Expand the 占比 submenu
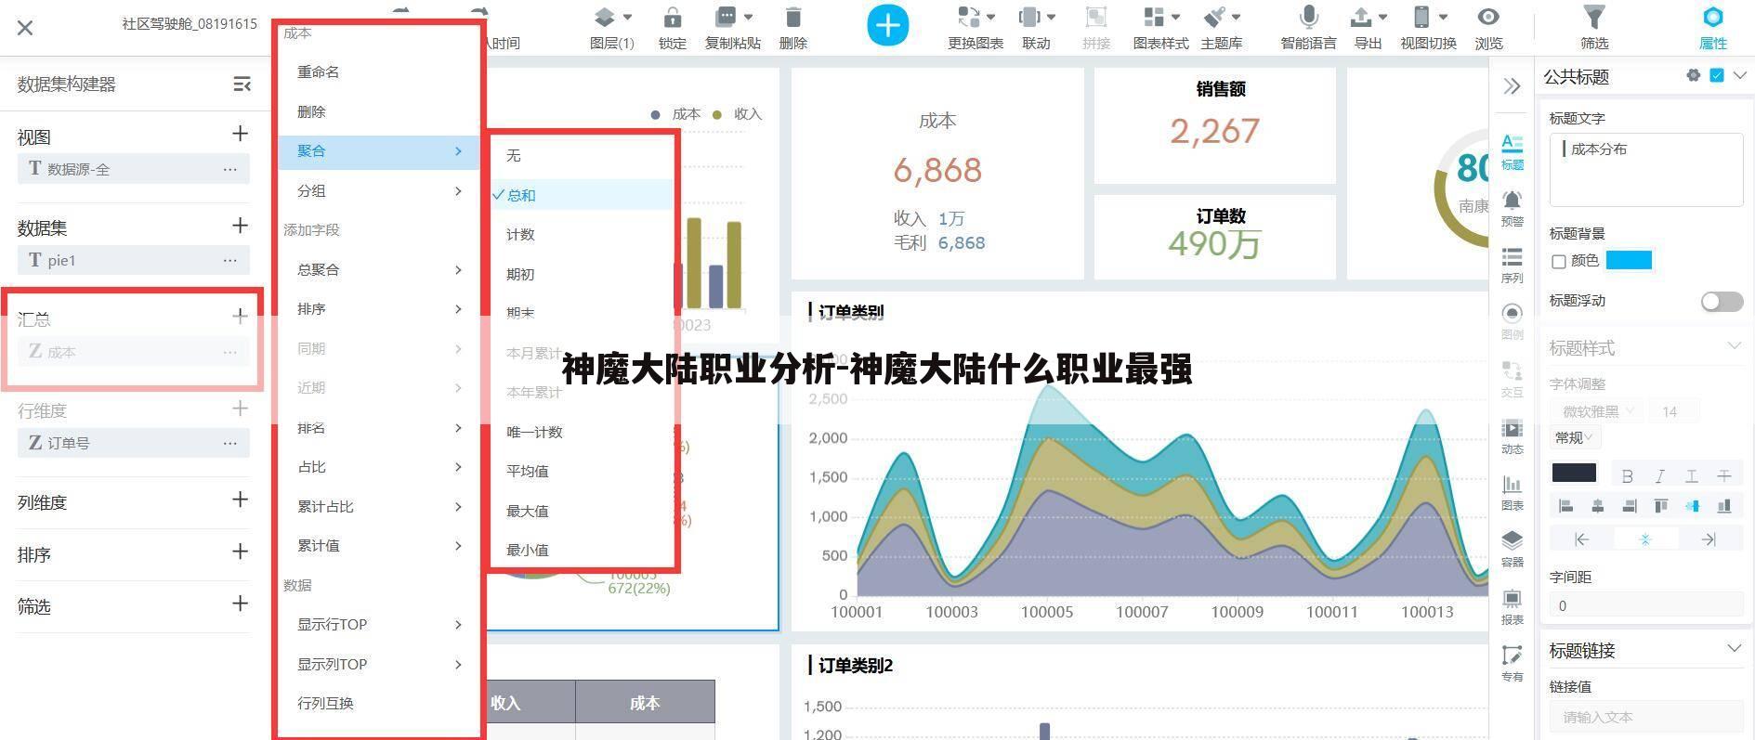The height and width of the screenshot is (740, 1755). (x=378, y=467)
